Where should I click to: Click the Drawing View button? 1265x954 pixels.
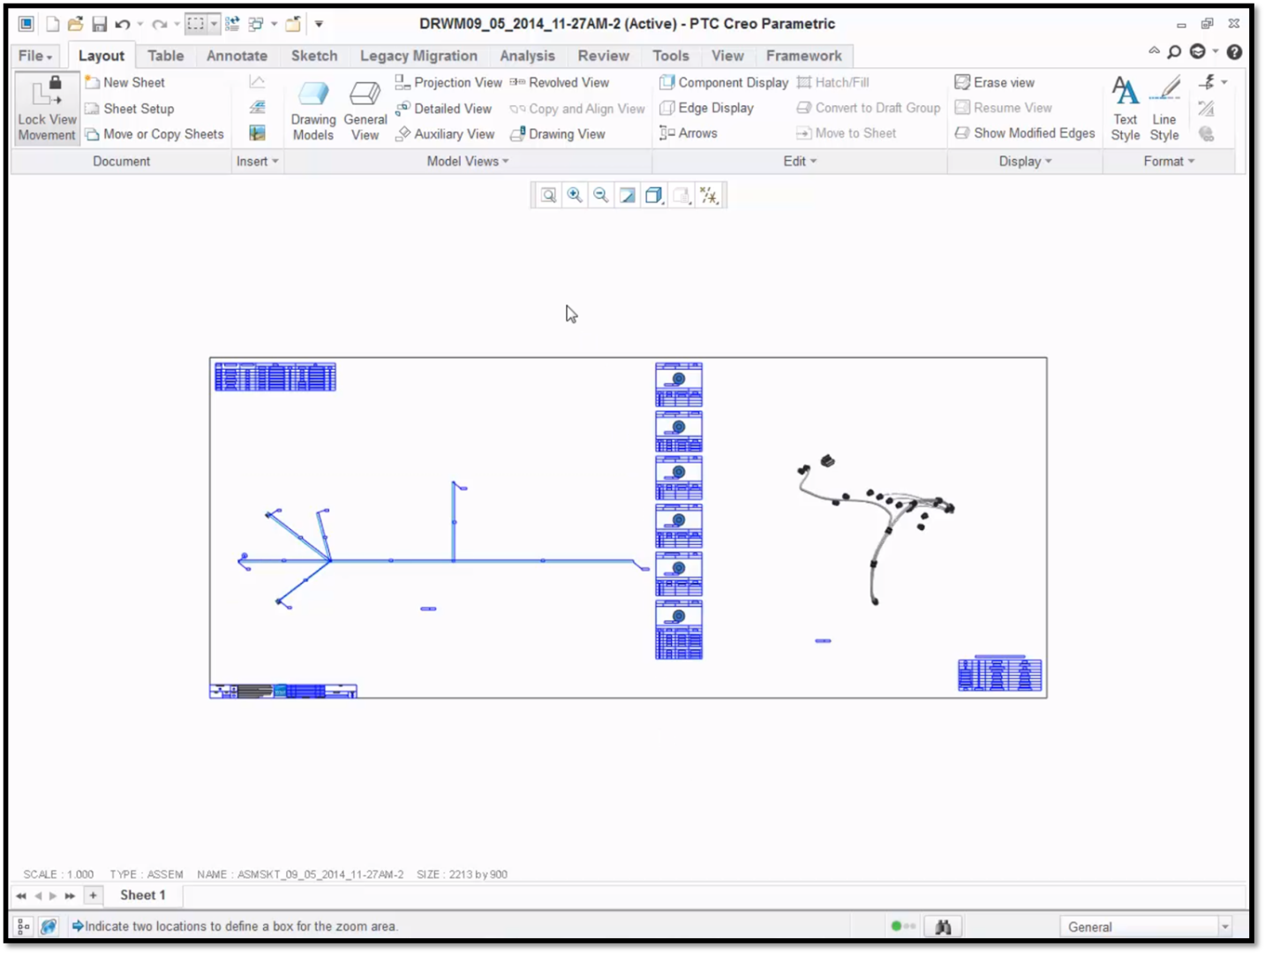(x=558, y=134)
